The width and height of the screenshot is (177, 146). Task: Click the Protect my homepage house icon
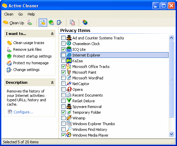tap(9, 63)
